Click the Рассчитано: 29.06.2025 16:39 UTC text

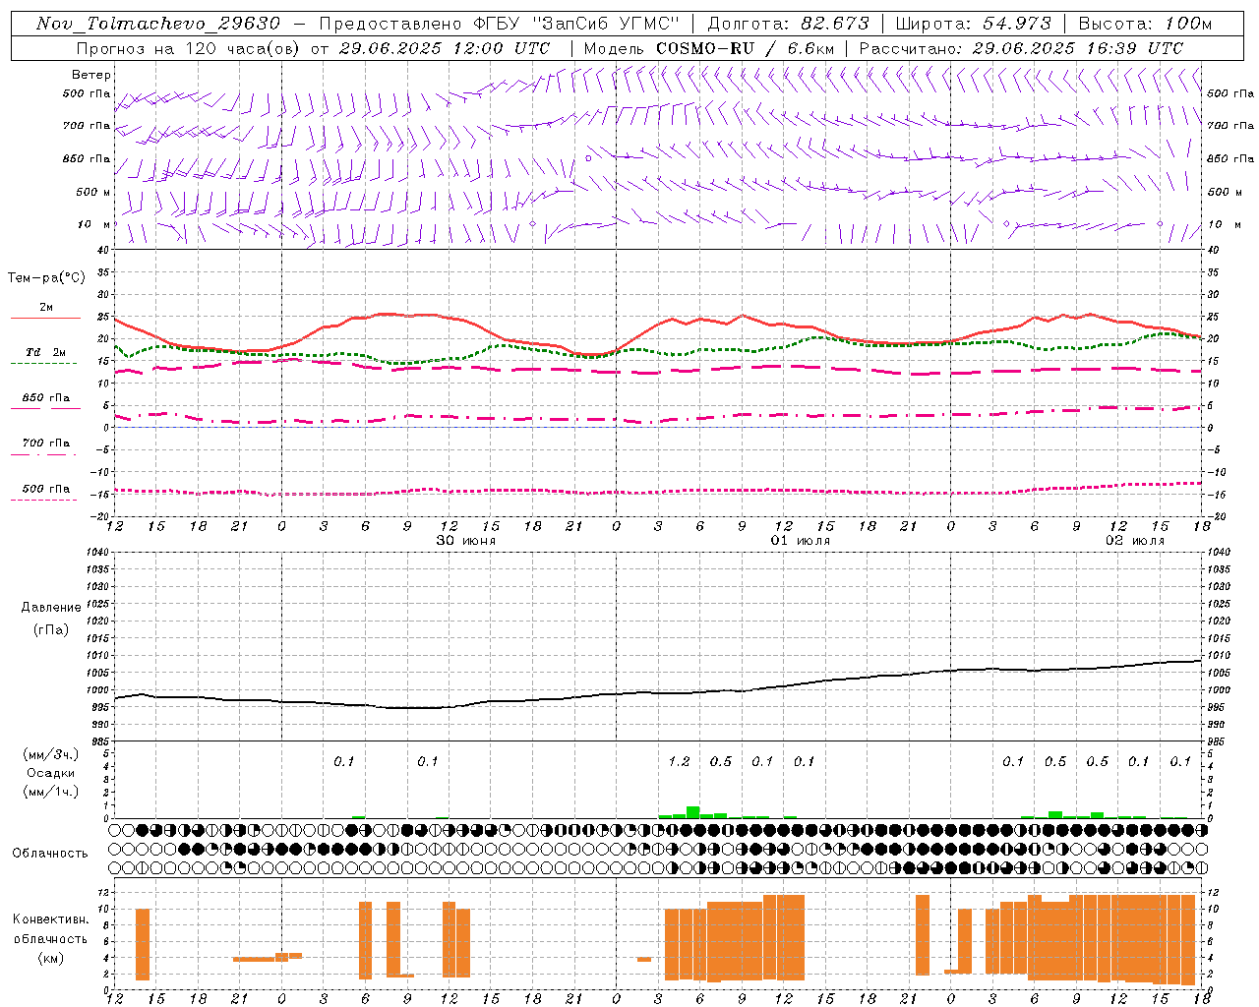click(x=1021, y=48)
